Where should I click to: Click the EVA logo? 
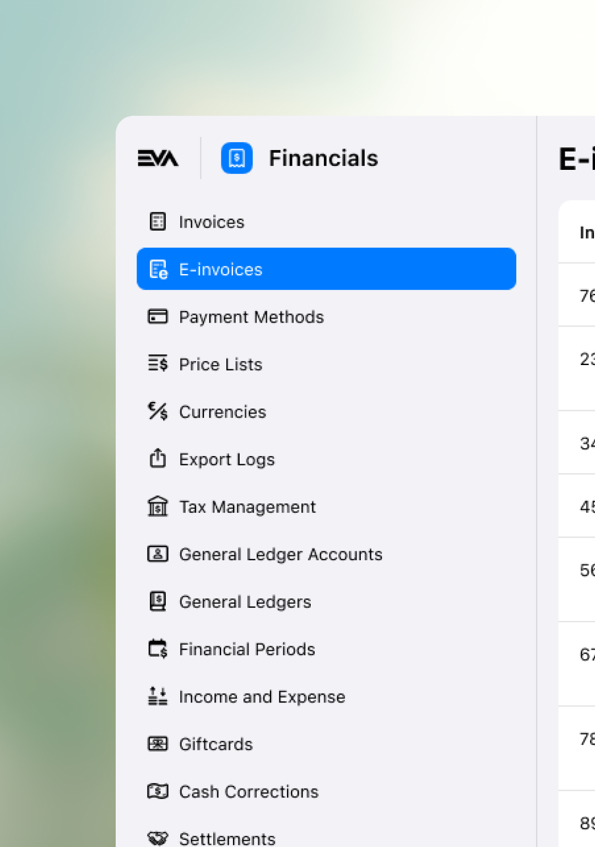tap(158, 158)
